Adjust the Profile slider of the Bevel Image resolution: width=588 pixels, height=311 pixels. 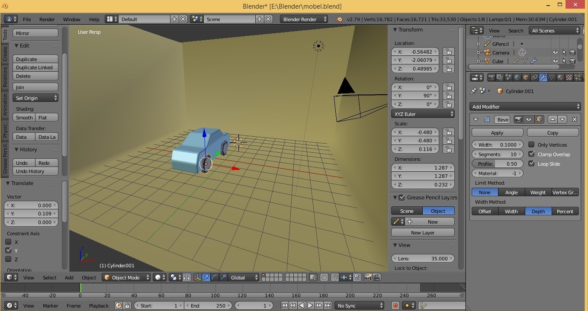[x=497, y=164]
